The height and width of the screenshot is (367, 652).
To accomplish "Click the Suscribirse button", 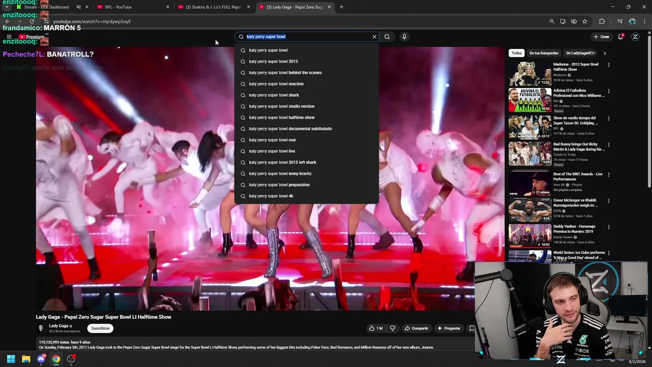I will pos(100,328).
